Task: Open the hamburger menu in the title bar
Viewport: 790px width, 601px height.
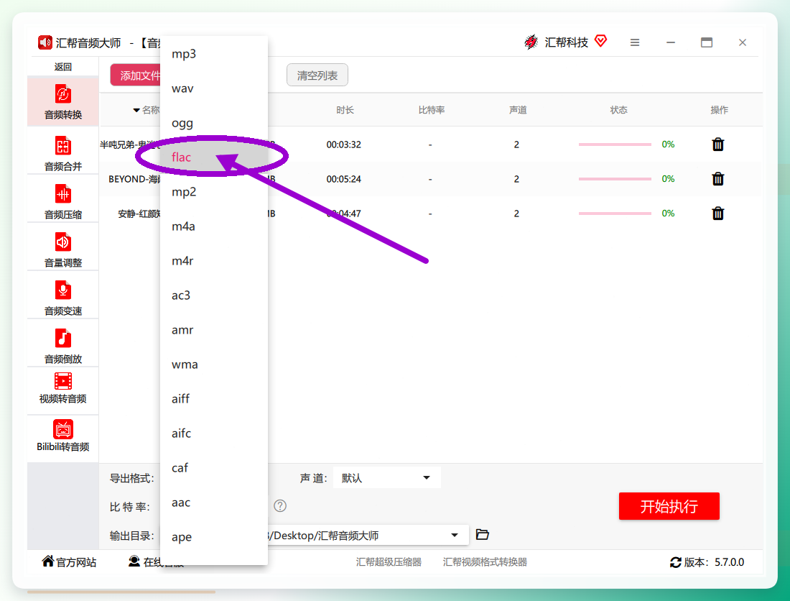Action: (635, 43)
